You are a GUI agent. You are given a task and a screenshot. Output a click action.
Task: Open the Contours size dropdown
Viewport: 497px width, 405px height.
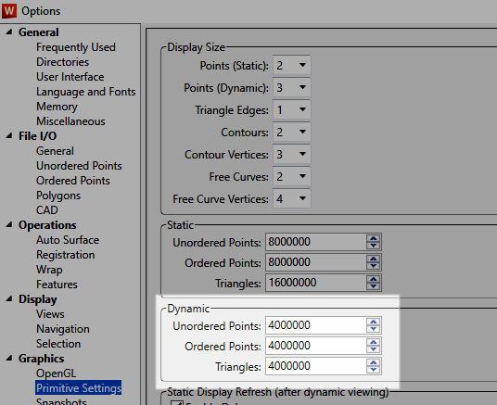coord(291,132)
